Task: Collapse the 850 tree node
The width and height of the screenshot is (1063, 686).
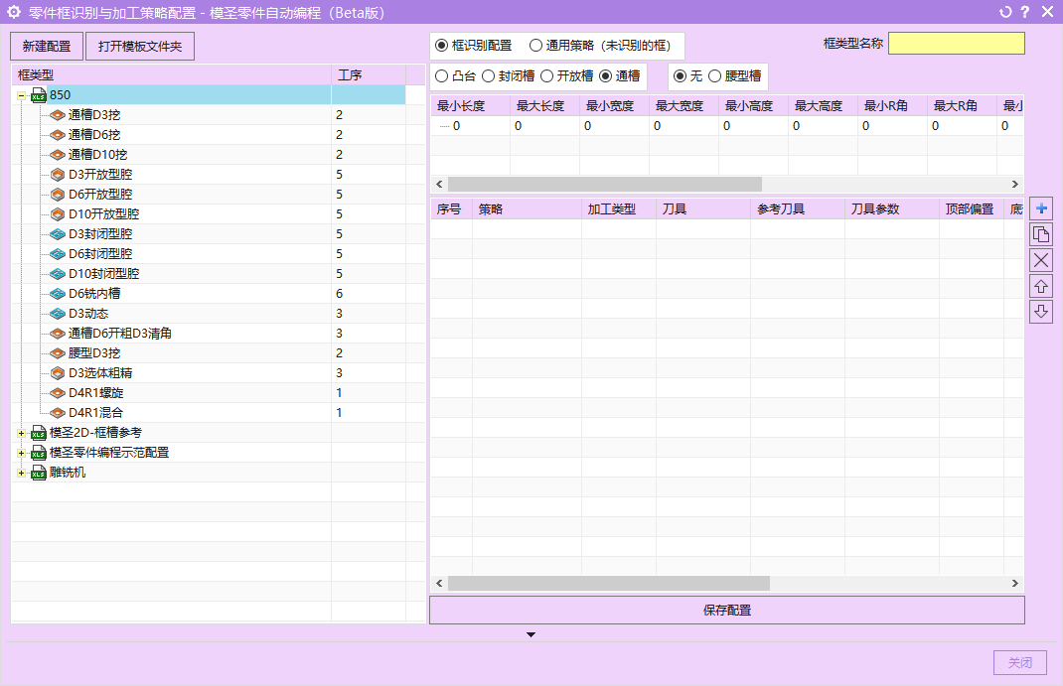Action: pos(21,95)
